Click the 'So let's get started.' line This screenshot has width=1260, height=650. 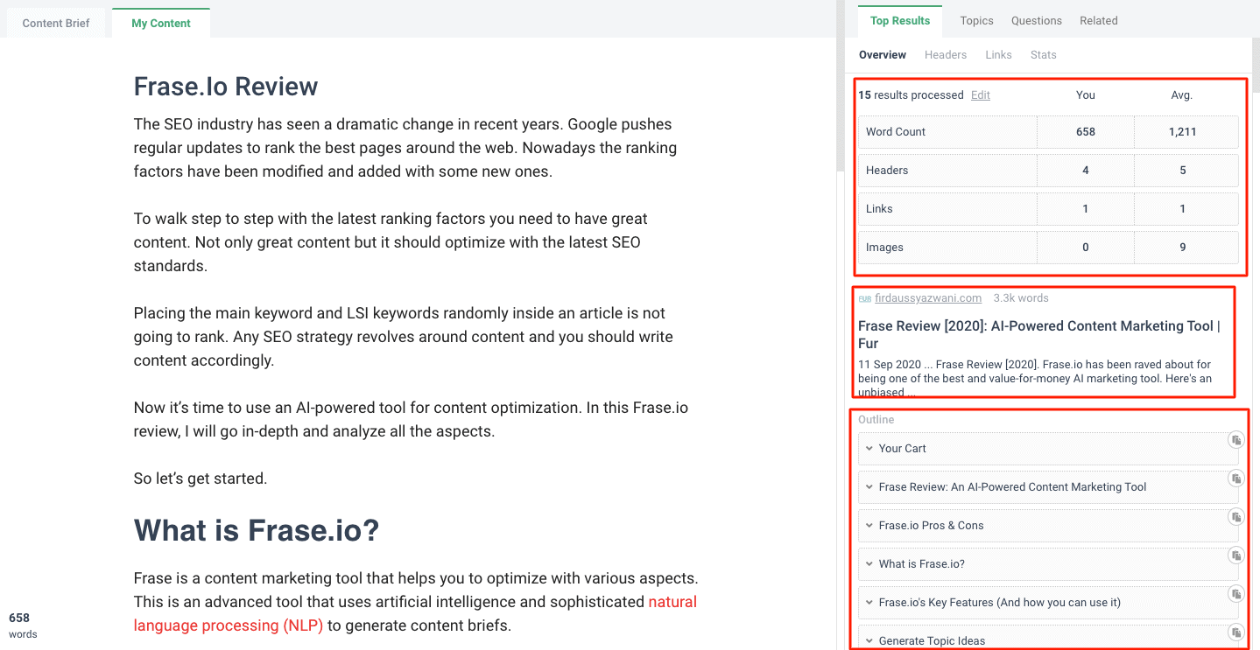pyautogui.click(x=201, y=479)
